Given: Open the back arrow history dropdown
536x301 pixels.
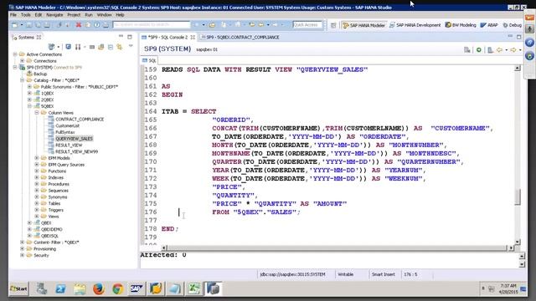Looking at the screenshot, I should 506,50.
